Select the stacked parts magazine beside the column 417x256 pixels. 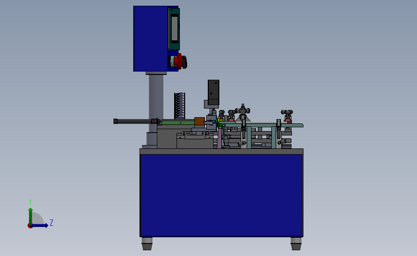click(x=179, y=106)
